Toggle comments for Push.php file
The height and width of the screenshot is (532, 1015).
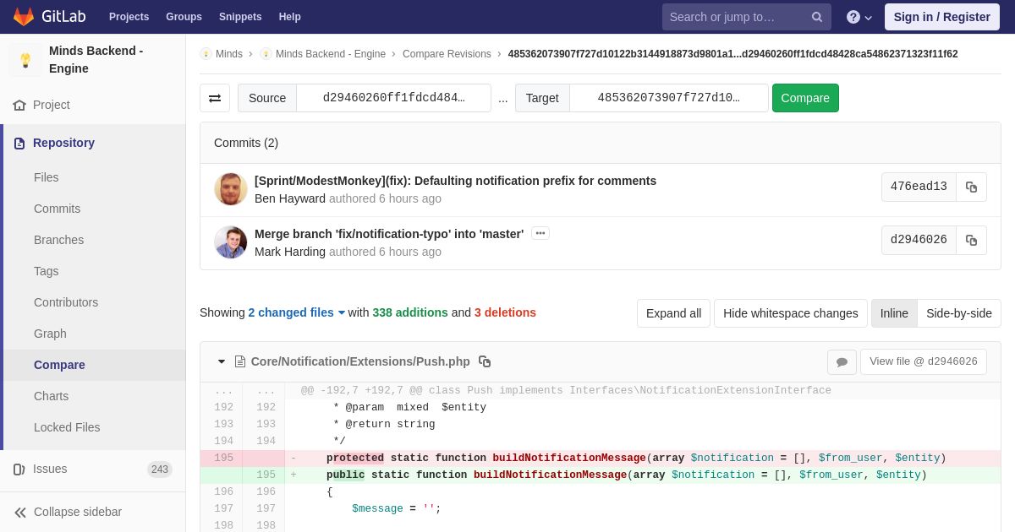click(x=842, y=362)
